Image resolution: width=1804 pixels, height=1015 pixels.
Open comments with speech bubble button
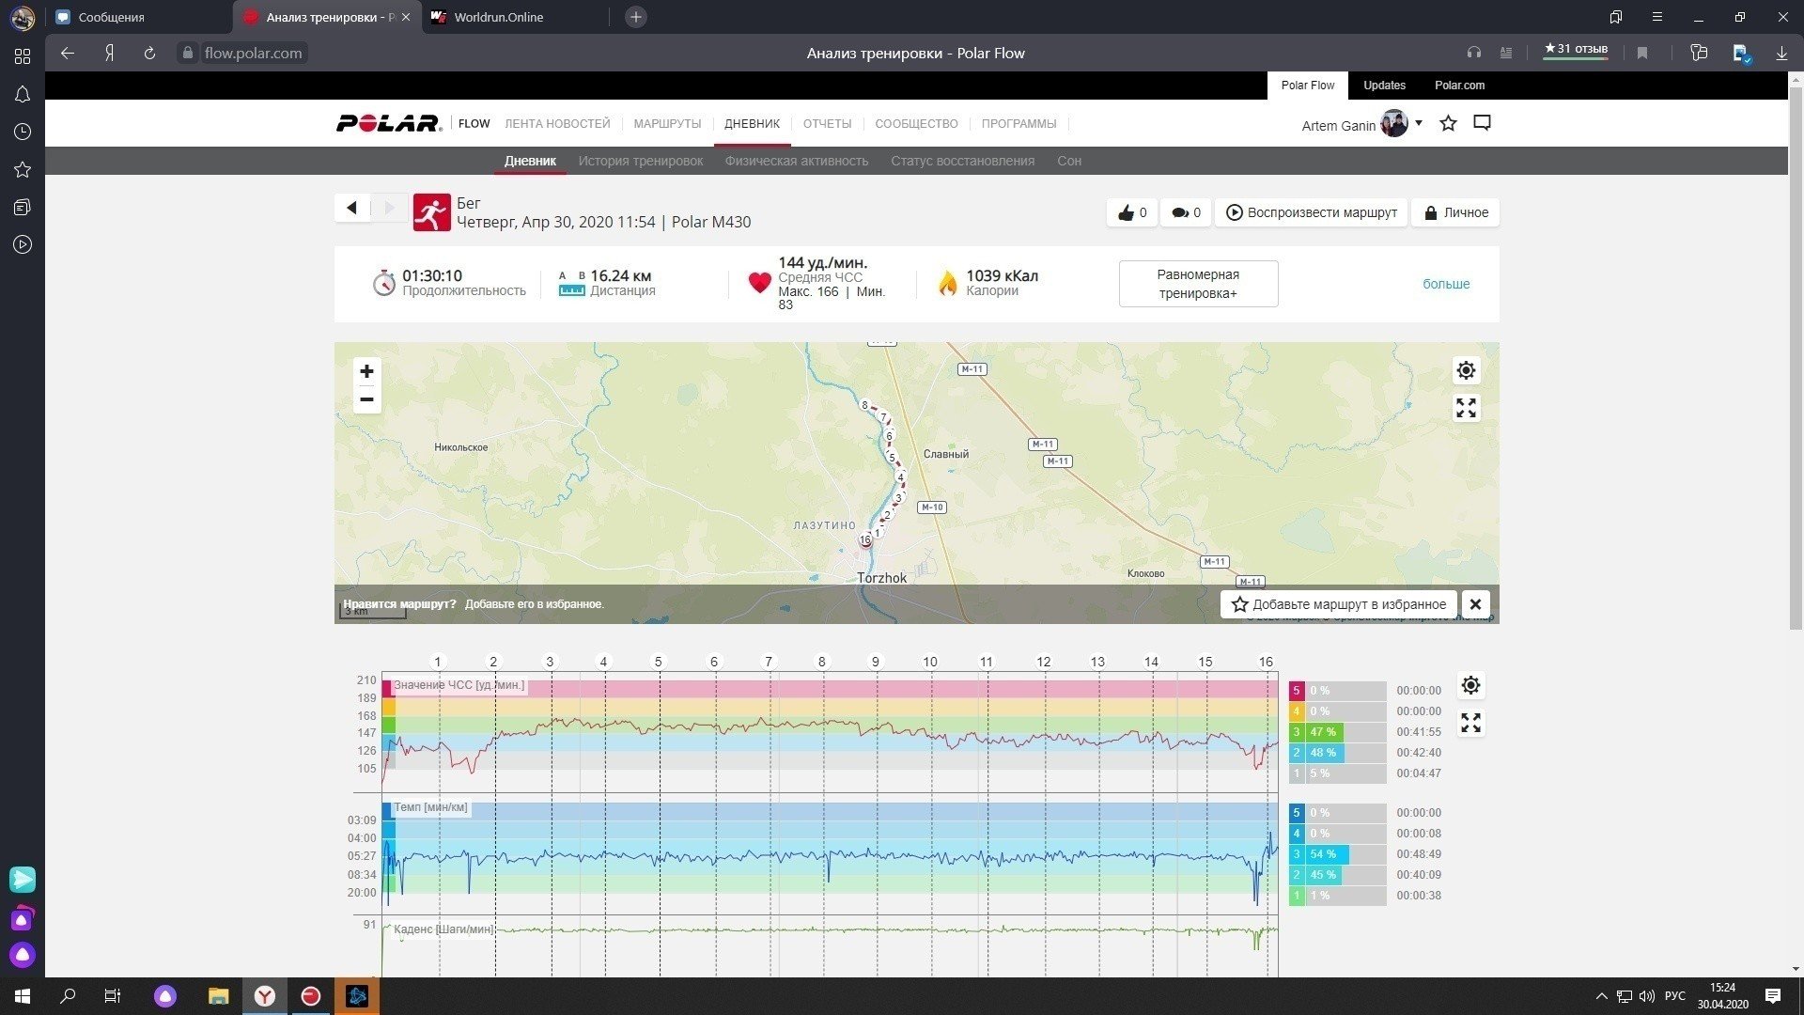(1186, 212)
